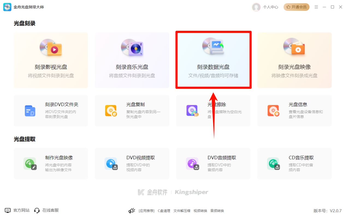Open 个人中心 personal center

270,7
